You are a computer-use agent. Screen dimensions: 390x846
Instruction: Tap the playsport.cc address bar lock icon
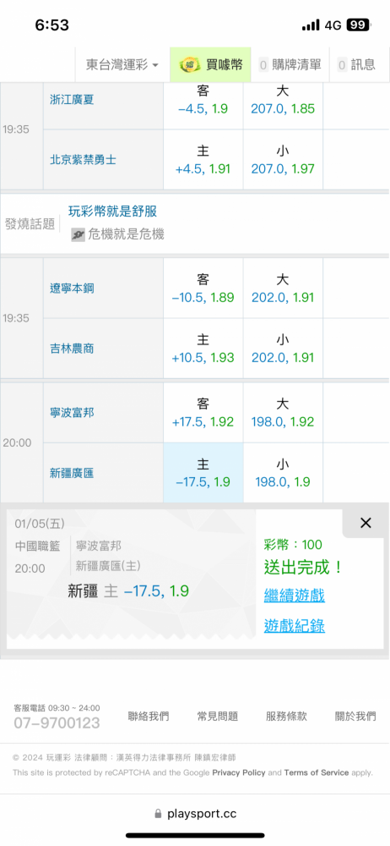(x=158, y=814)
